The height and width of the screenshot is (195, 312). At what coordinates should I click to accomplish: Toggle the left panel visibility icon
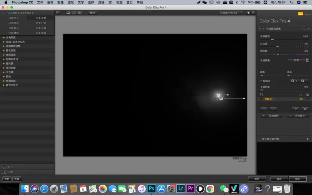click(58, 13)
